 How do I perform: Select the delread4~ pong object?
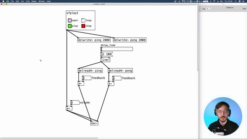(x=120, y=71)
